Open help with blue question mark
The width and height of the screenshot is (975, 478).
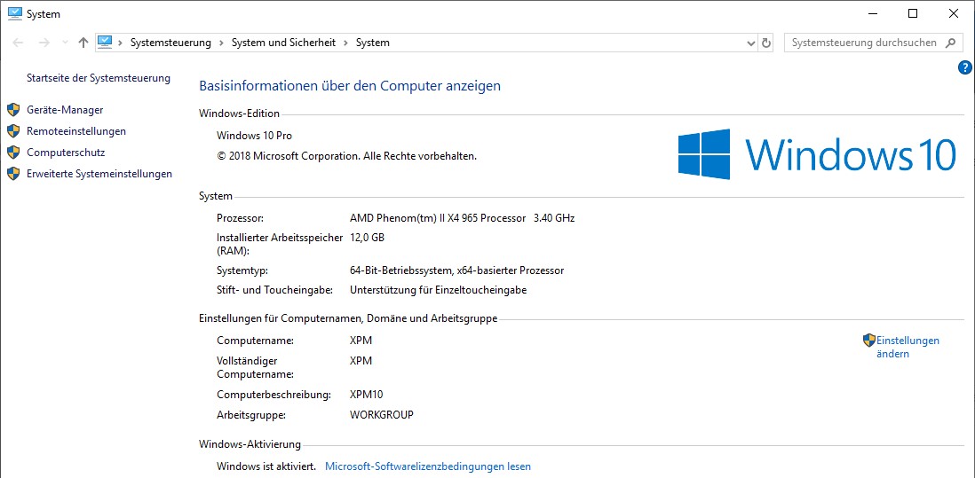(965, 67)
